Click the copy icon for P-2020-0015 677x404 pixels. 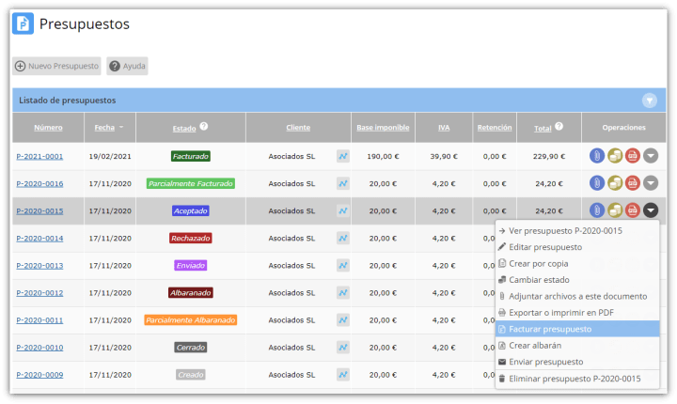(615, 210)
